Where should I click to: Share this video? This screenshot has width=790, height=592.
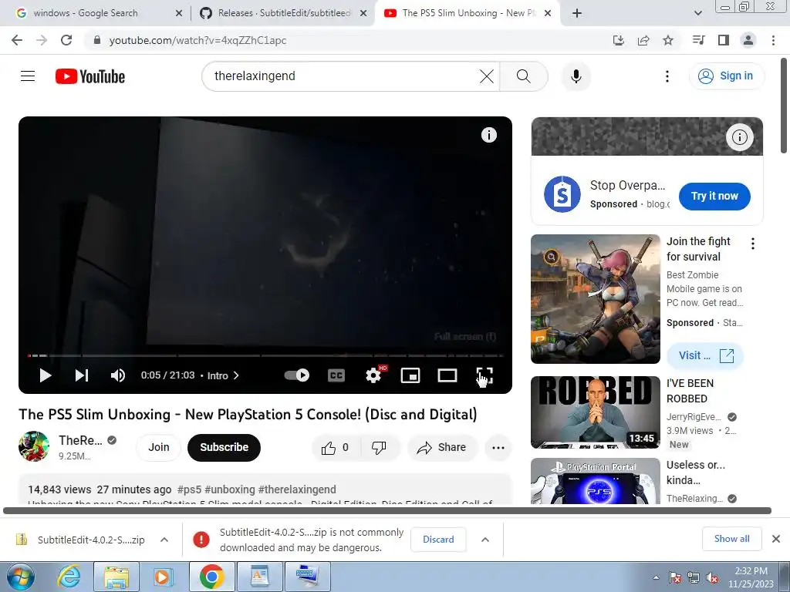coord(442,448)
